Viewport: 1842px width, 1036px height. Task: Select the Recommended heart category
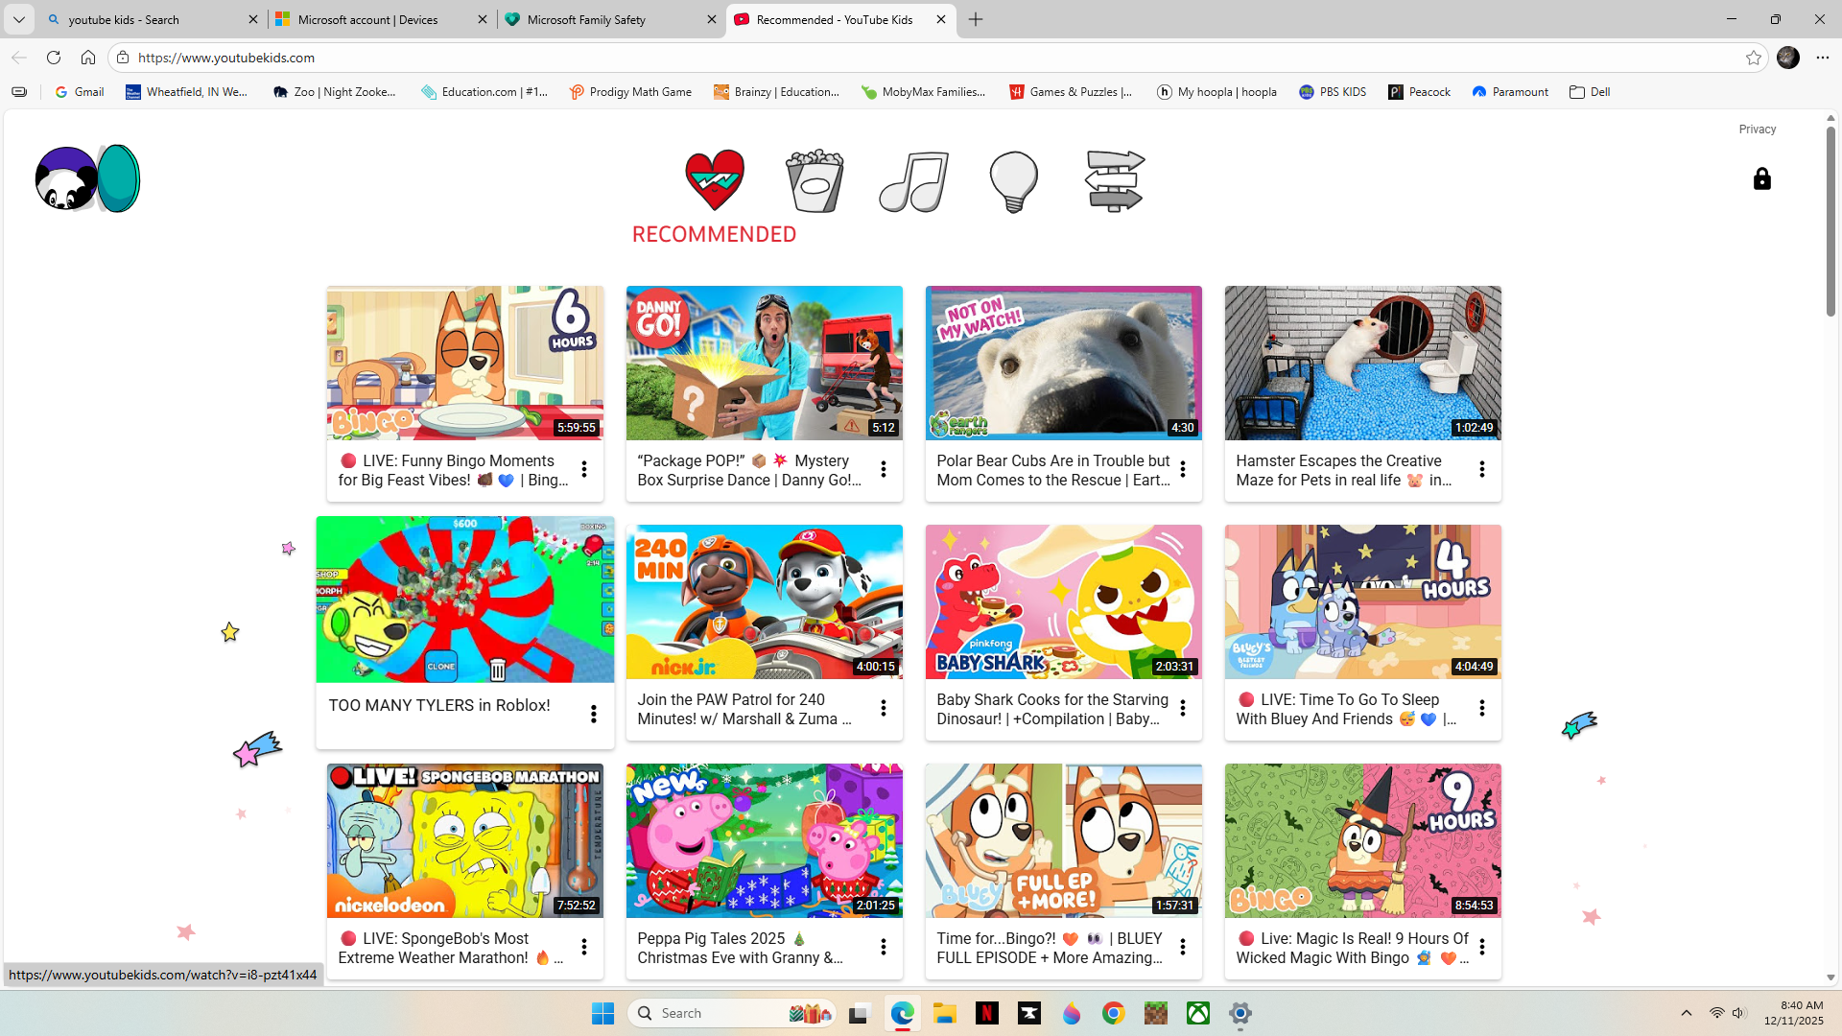[x=715, y=180]
